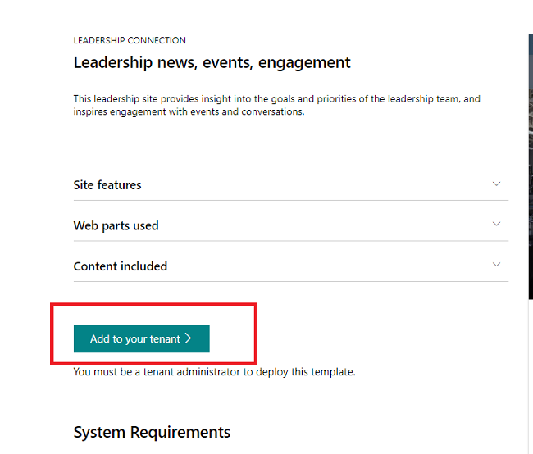The image size is (533, 454).
Task: Select the Leadership news, events, engagement heading
Action: pyautogui.click(x=212, y=62)
